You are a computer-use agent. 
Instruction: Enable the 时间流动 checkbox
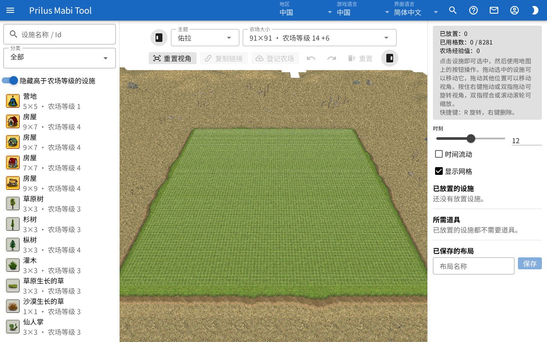click(438, 154)
